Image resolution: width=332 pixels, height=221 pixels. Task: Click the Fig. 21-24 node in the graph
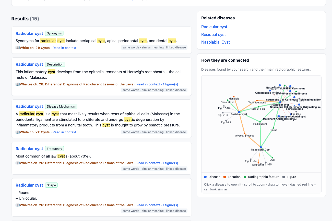[251, 159]
